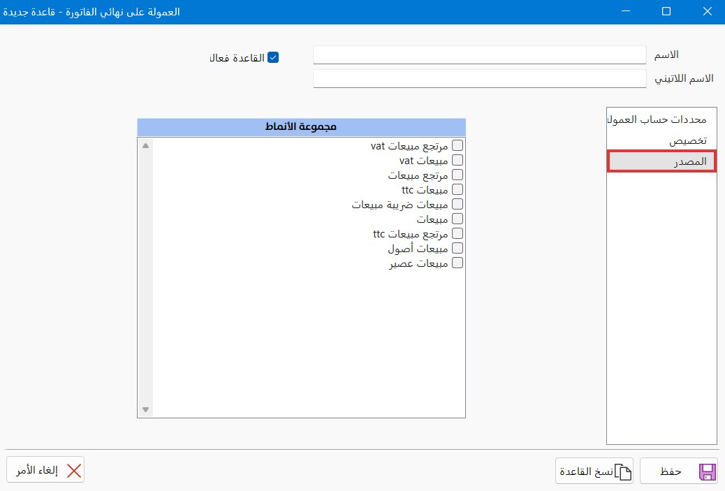This screenshot has width=725, height=491.
Task: Click the إلغاء الأمر cancel button
Action: pyautogui.click(x=45, y=470)
